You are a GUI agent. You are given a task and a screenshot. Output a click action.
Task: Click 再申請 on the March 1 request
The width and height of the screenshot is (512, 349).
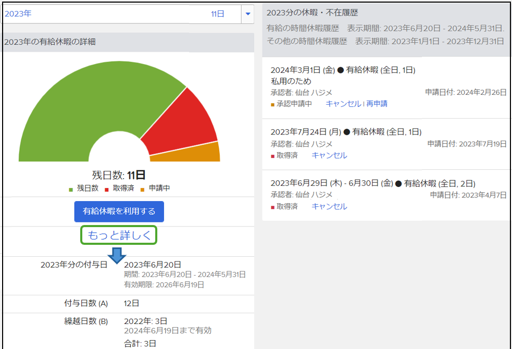[x=377, y=104]
